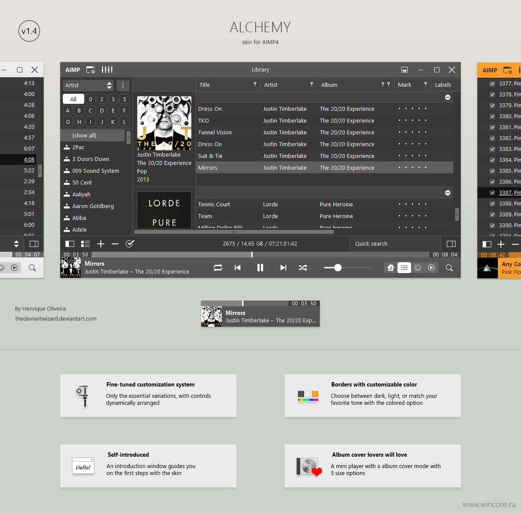Uncheck track 3378 in orange window
521x513 pixels.
(x=493, y=95)
